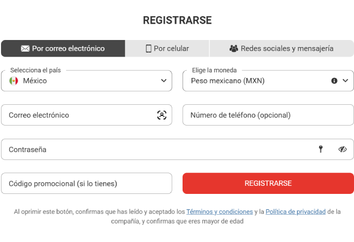Select the Por correo electrónico tab
Viewport: 354px width, 242px height.
click(x=63, y=49)
